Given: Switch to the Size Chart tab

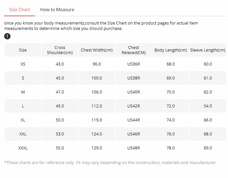Looking at the screenshot, I should tap(19, 10).
